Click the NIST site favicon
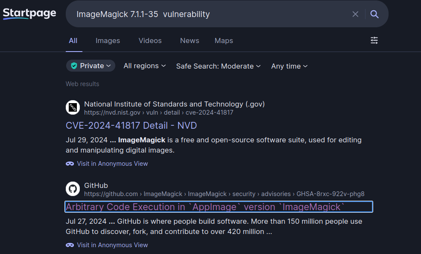This screenshot has width=421, height=254. pos(73,107)
